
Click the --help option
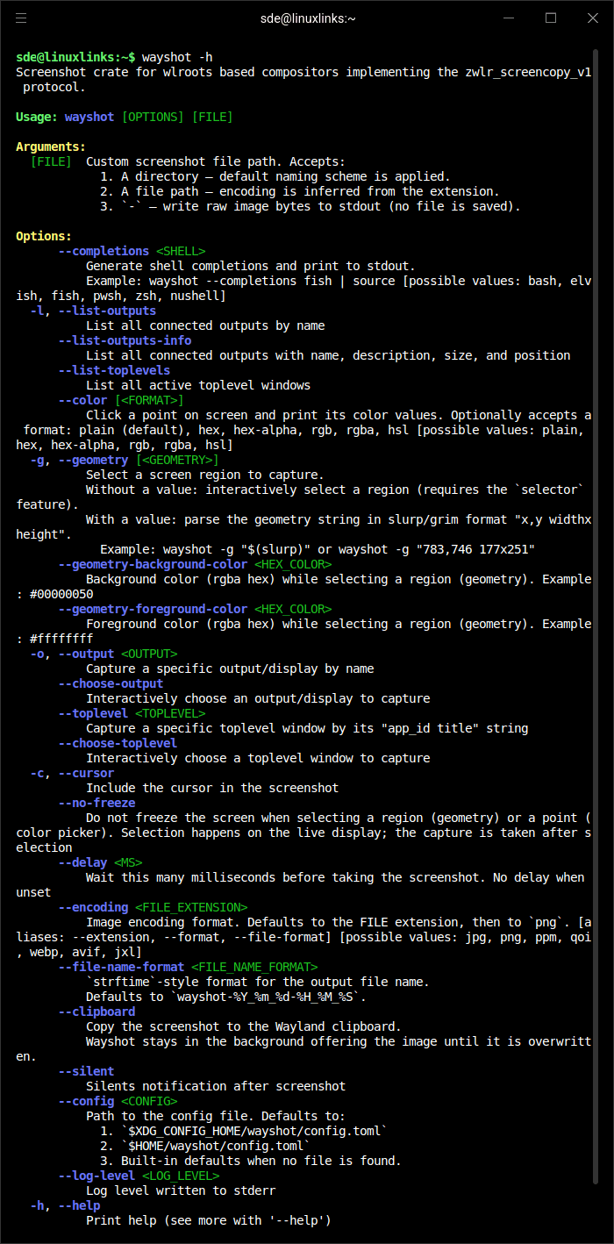(x=79, y=1205)
